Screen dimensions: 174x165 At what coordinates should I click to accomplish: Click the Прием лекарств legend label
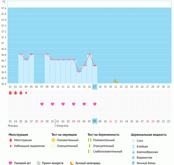click(53, 163)
